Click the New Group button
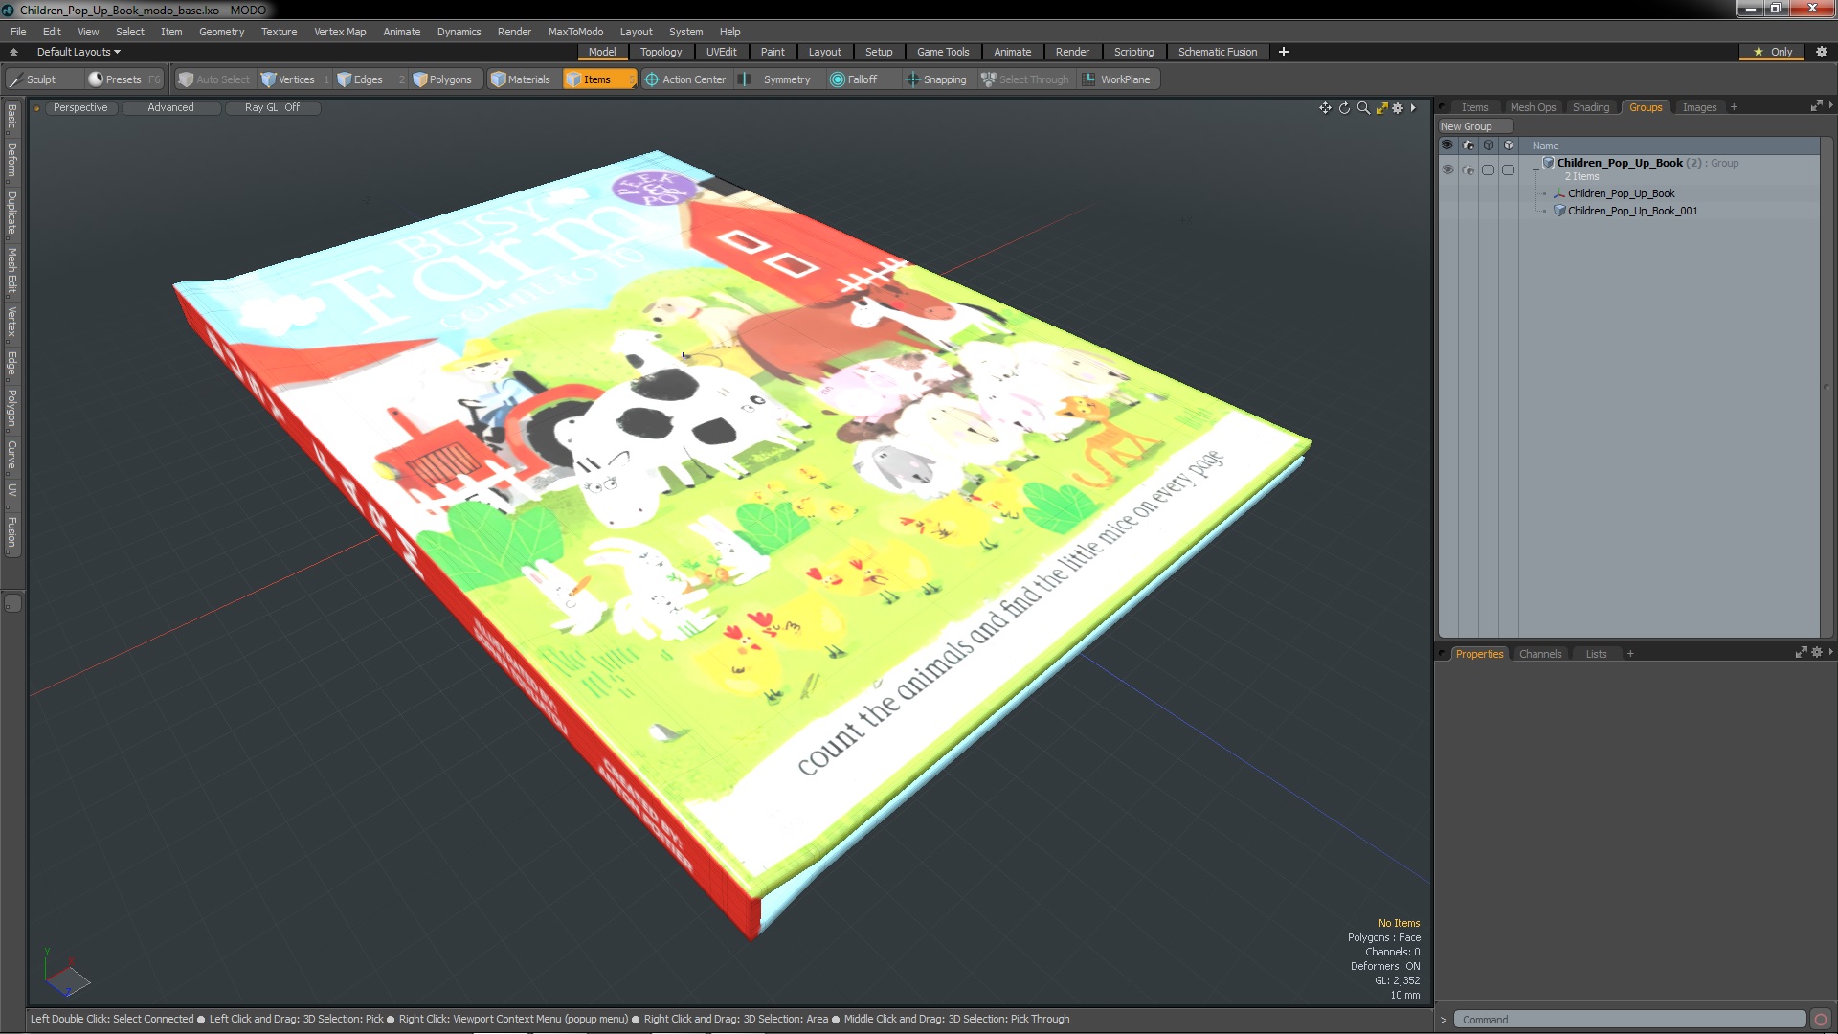The height and width of the screenshot is (1034, 1838). [x=1474, y=126]
